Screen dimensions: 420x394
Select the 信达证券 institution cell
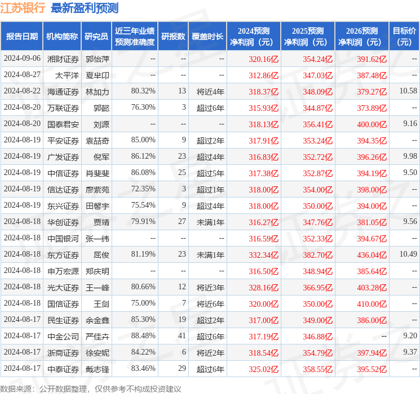click(x=63, y=190)
